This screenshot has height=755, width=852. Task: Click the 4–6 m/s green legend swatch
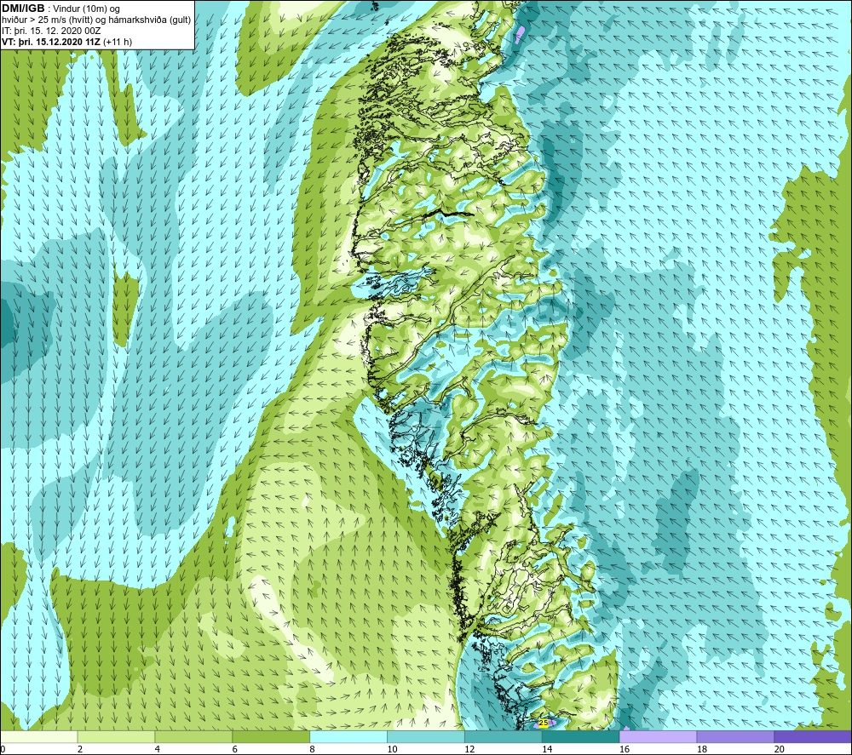click(193, 736)
